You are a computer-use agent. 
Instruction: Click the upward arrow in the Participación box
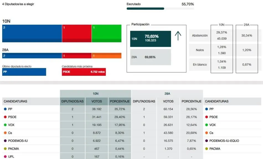(178, 36)
